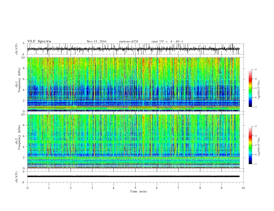
Task: Click the 'start UT = 4 :40: 1' text
Action: [167, 41]
